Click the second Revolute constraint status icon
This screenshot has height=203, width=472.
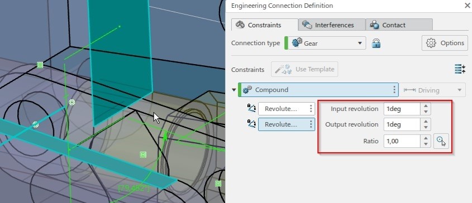[x=251, y=124]
